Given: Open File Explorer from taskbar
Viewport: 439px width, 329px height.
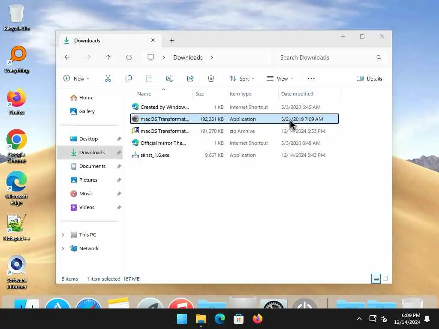Looking at the screenshot, I should coord(201,319).
